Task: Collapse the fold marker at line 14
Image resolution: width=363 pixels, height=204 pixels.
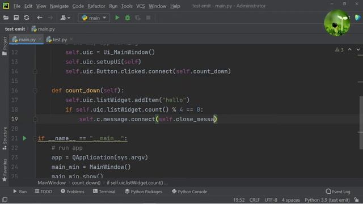Action: tap(35, 71)
